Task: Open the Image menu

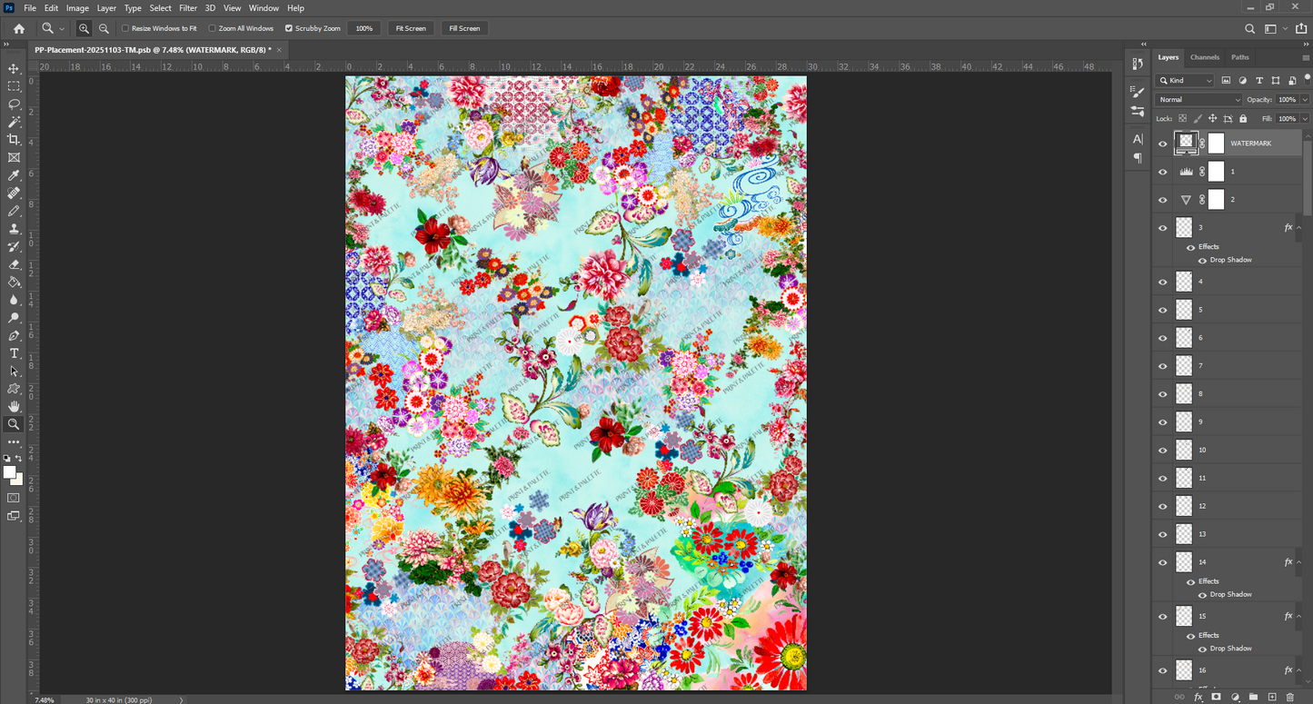Action: pyautogui.click(x=77, y=8)
